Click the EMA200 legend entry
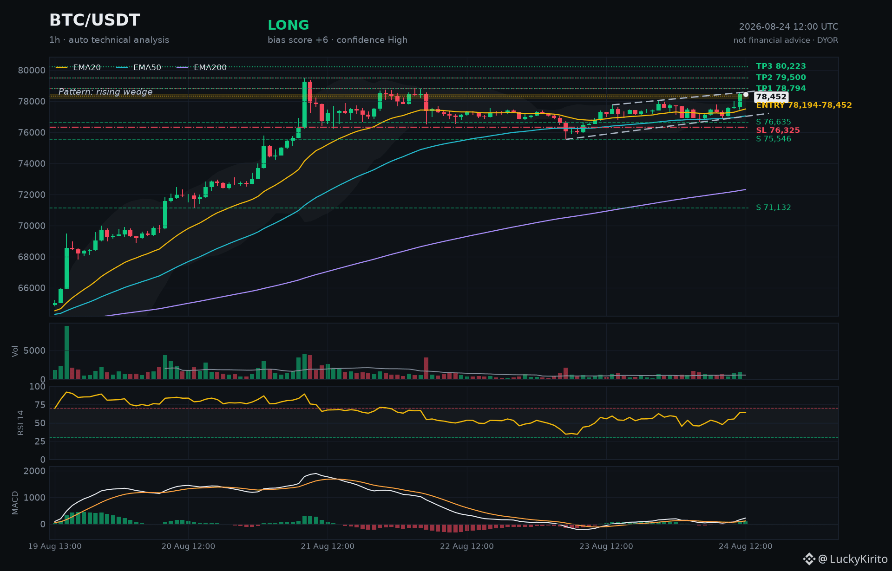Screen dimensions: 892x571 pos(202,67)
